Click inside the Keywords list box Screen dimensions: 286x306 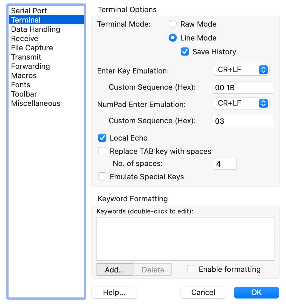[185, 239]
